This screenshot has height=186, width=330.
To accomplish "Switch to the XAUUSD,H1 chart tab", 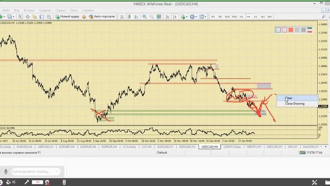I will pos(310,147).
